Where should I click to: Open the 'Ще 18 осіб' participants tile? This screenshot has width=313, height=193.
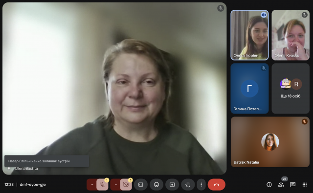pos(291,89)
